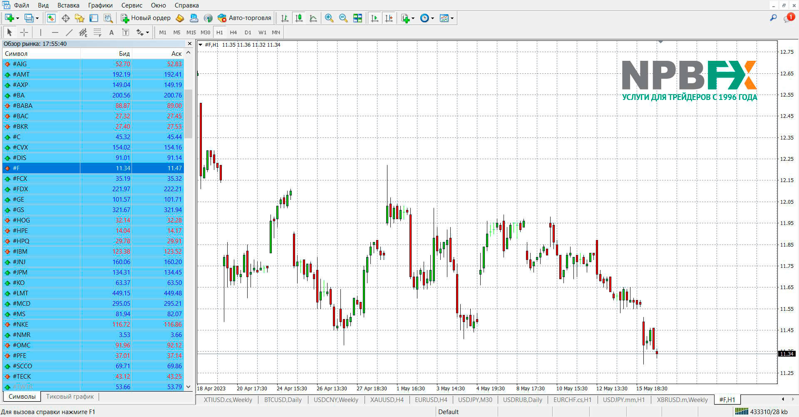
Task: Open the Вставка menu
Action: tap(68, 5)
